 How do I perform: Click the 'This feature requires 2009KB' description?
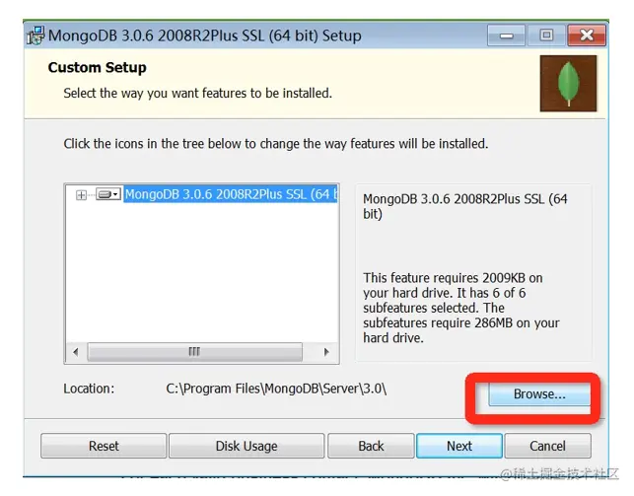tap(460, 308)
